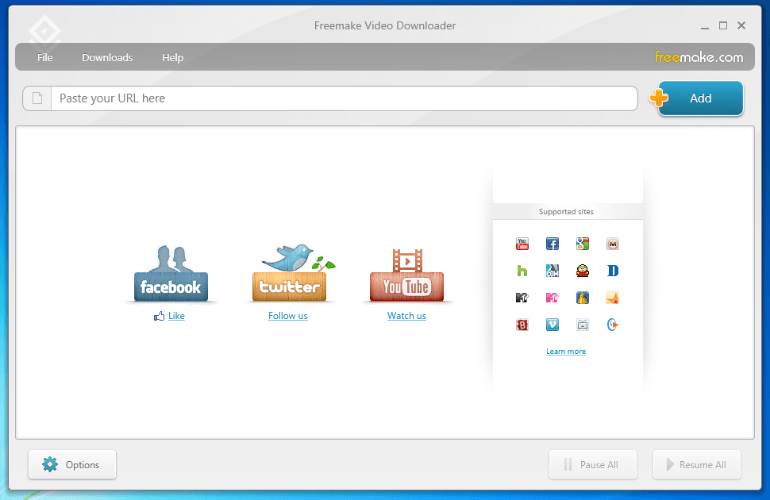This screenshot has height=500, width=770.
Task: Open the File menu
Action: [44, 57]
